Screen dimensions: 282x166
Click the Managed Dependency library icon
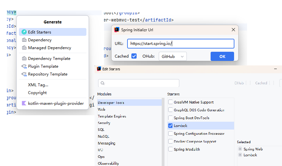tap(24, 48)
